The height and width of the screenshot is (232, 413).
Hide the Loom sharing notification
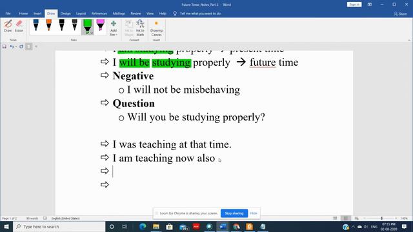pos(254,213)
